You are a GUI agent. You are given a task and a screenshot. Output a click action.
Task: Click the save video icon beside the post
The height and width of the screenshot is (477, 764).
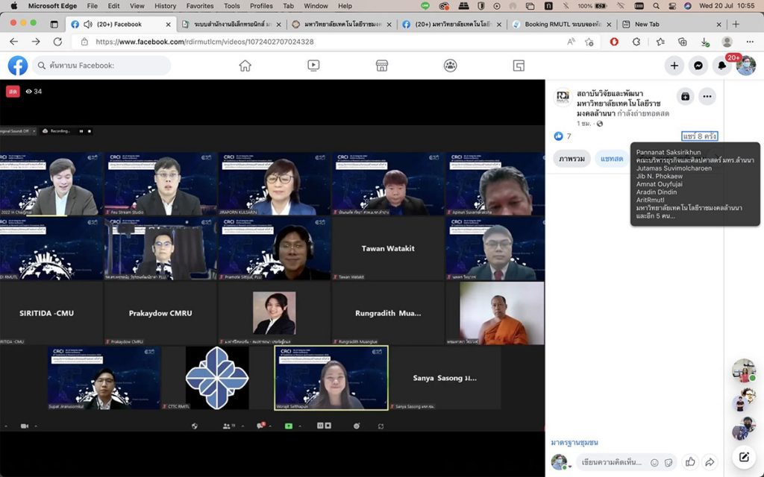[685, 96]
